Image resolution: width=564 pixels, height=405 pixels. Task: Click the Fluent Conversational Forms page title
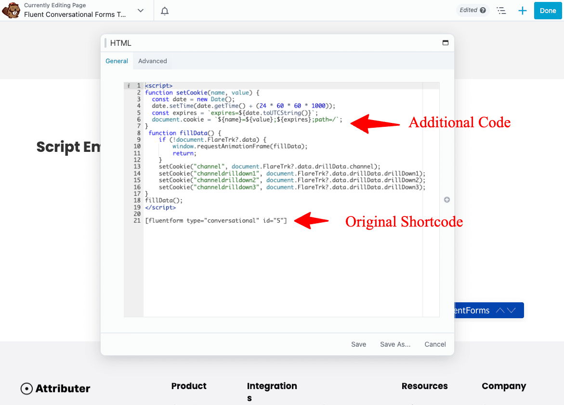[x=75, y=14]
